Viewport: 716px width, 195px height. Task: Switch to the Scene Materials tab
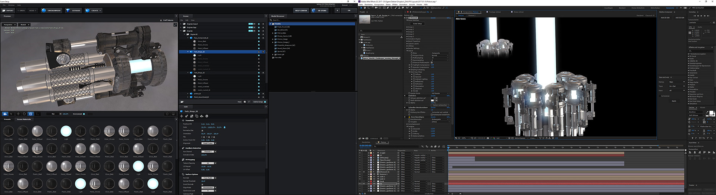(24, 119)
